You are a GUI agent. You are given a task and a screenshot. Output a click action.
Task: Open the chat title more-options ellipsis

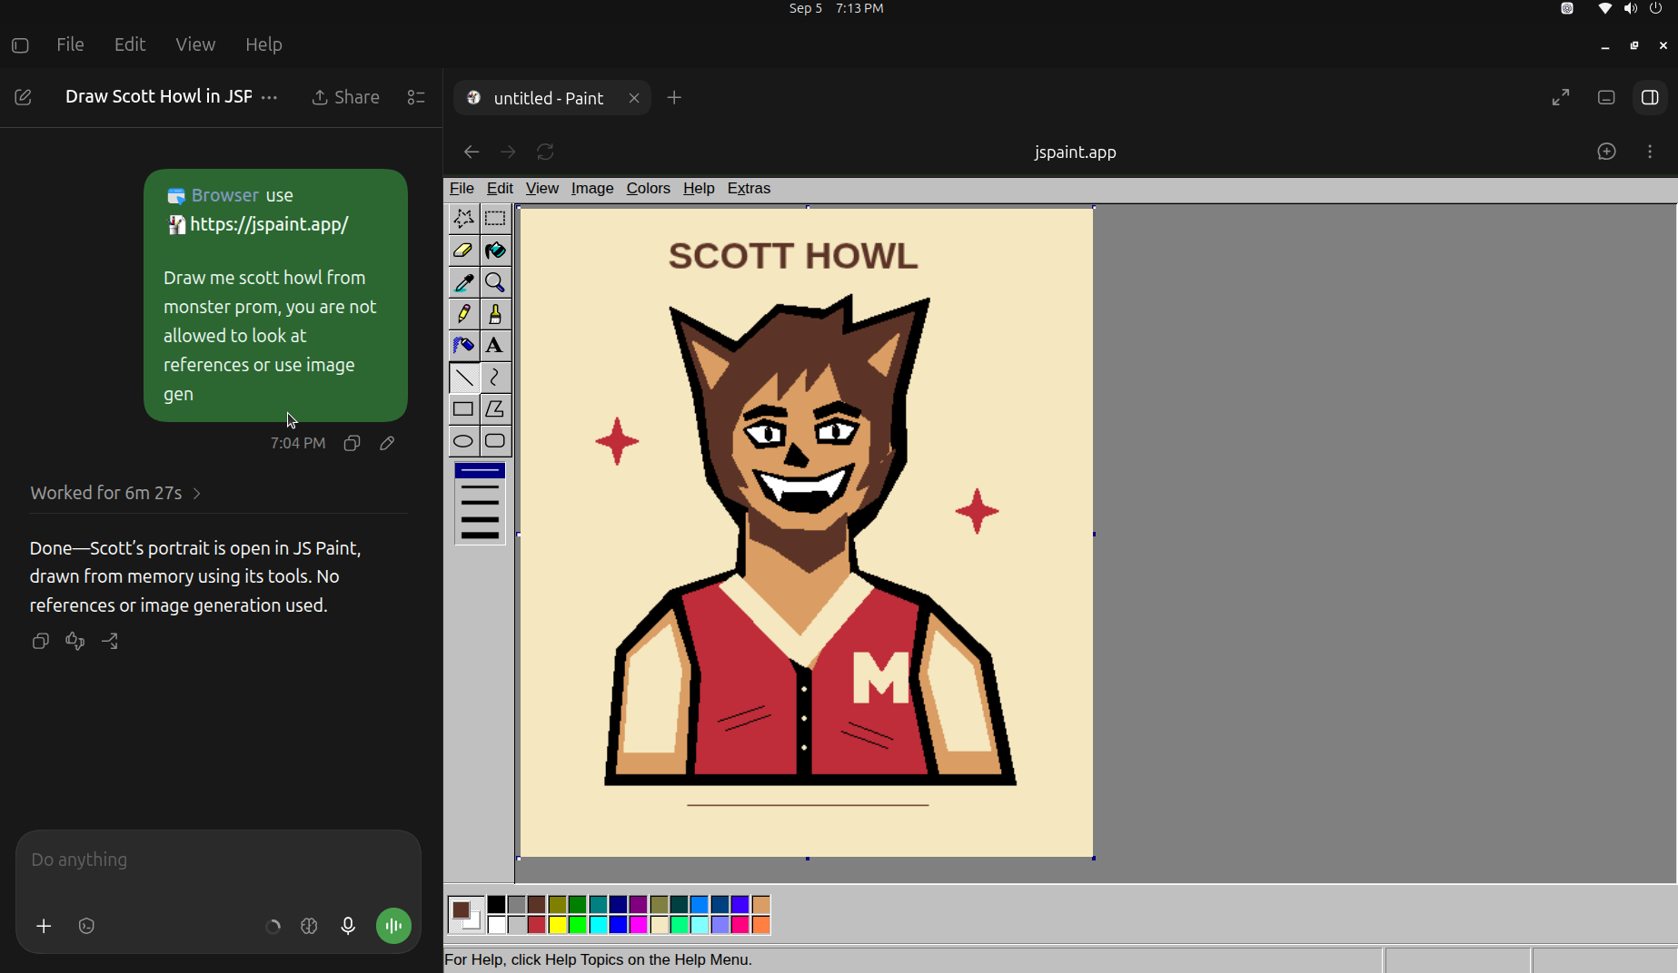tap(270, 97)
